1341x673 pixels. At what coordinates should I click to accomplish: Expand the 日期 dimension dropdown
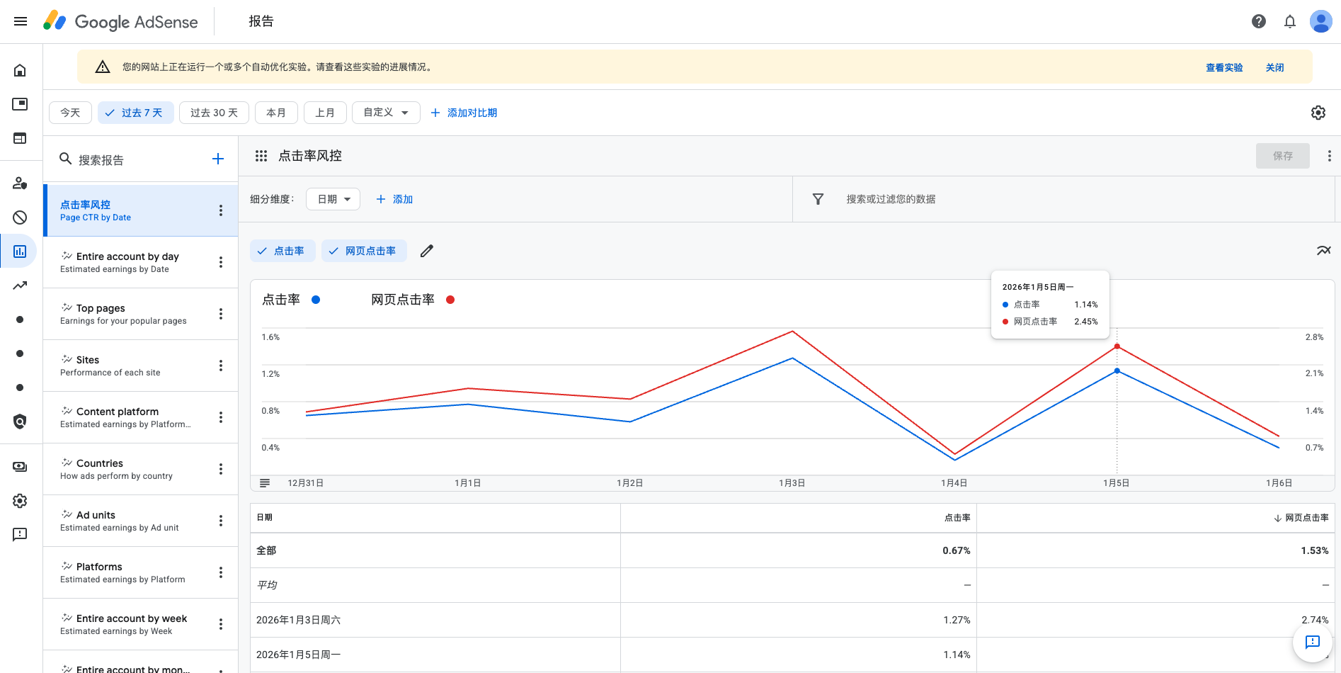333,199
